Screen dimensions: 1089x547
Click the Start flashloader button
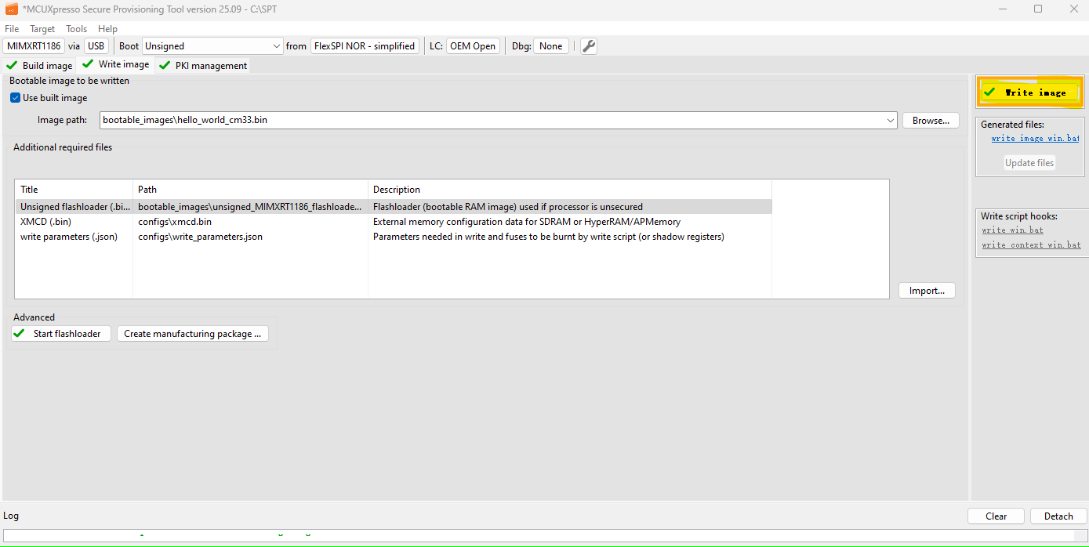click(60, 334)
